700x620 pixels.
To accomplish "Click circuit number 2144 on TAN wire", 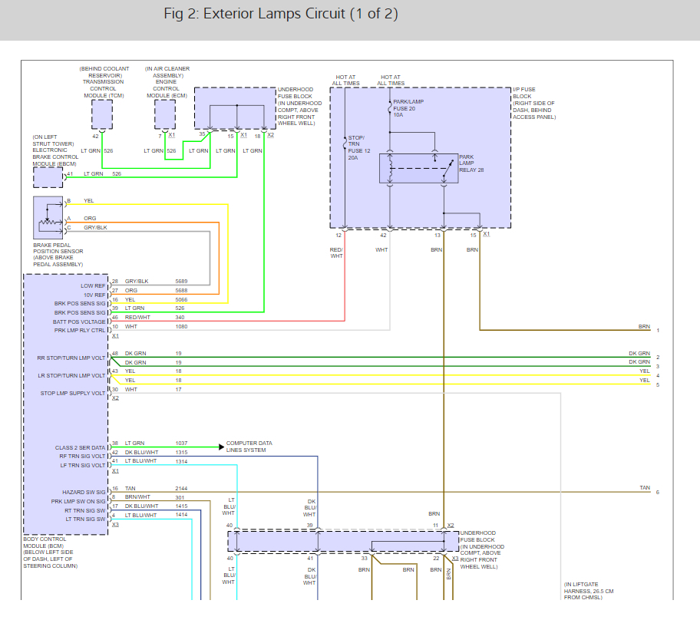I will tap(181, 489).
